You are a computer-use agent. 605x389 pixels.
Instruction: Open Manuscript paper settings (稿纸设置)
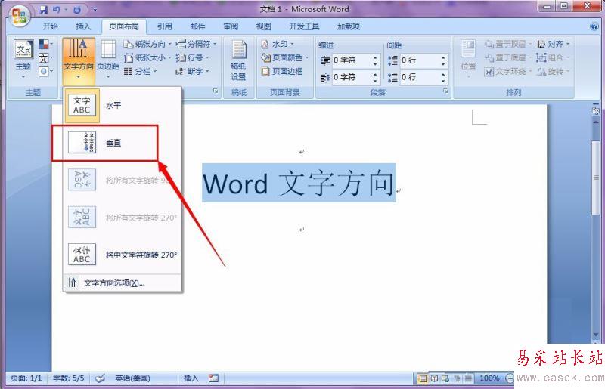pos(238,60)
